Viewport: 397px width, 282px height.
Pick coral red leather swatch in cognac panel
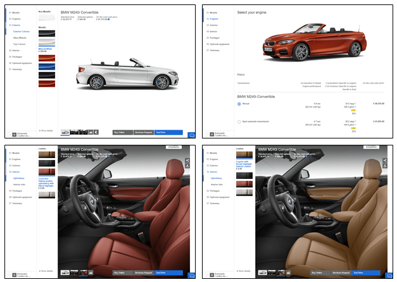[x=244, y=184]
